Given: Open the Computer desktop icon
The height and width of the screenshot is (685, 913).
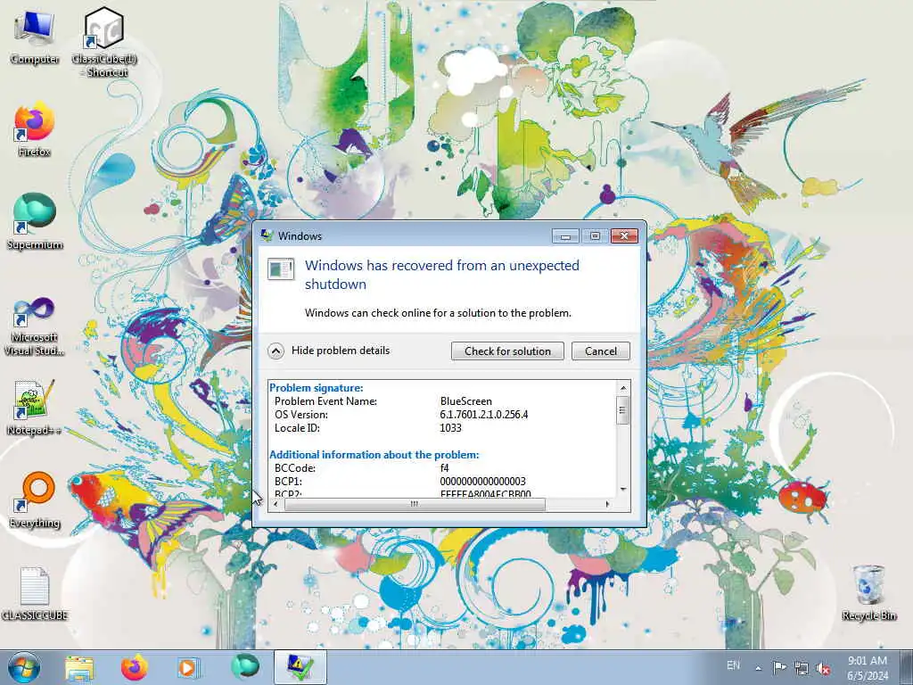Looking at the screenshot, I should pos(35,37).
